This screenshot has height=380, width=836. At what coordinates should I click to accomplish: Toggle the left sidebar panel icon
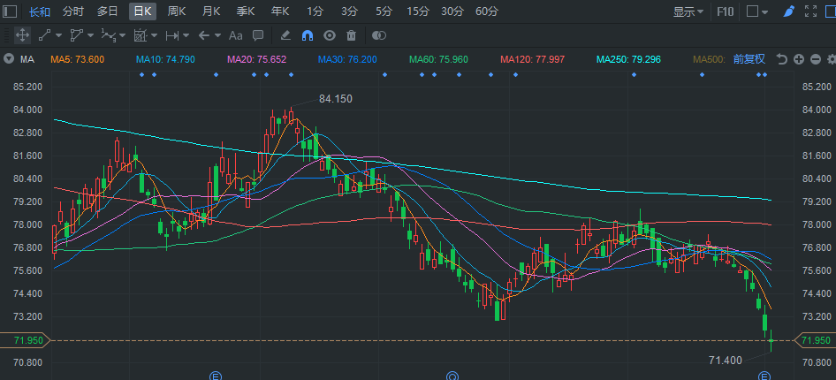click(x=10, y=11)
